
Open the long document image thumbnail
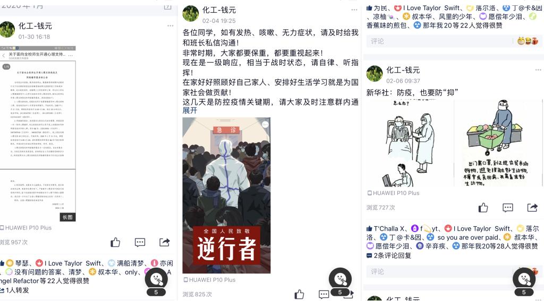click(x=38, y=134)
